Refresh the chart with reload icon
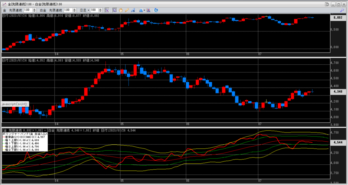The width and height of the screenshot is (348, 185). pyautogui.click(x=156, y=10)
